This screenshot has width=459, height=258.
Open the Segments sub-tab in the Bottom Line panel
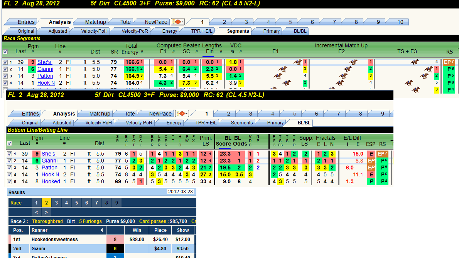click(241, 123)
